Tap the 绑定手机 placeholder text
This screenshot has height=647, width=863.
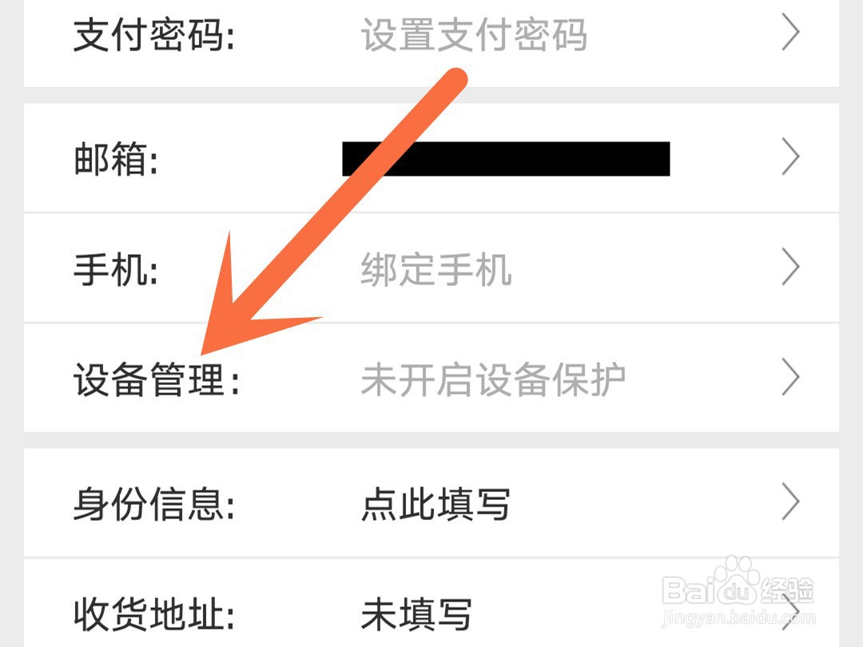[436, 269]
